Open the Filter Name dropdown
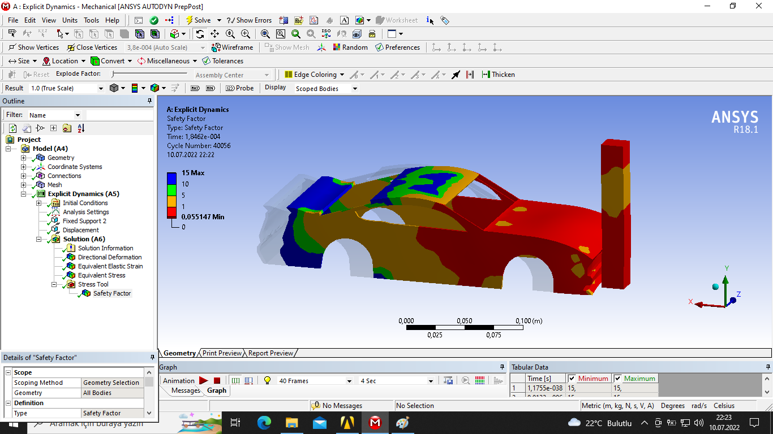Viewport: 773px width, 434px height. point(78,115)
